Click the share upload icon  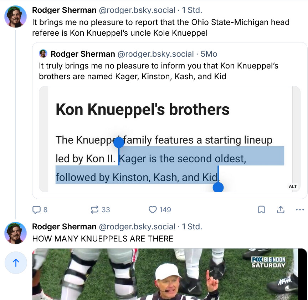tap(281, 210)
